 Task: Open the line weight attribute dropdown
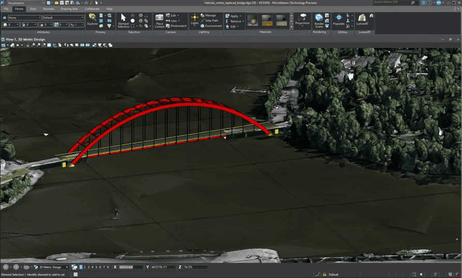(46, 25)
